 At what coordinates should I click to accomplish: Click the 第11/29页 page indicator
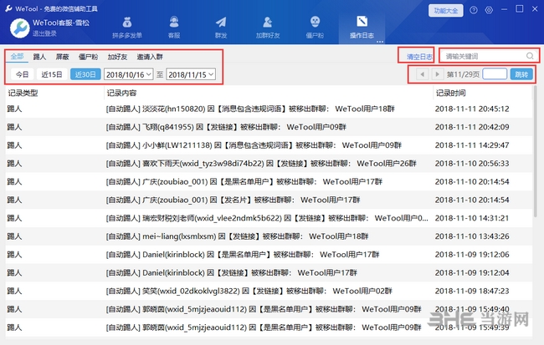pos(463,74)
